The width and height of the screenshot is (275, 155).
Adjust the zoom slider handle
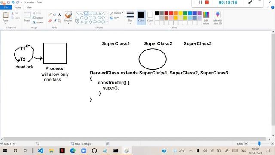pyautogui.click(x=259, y=143)
